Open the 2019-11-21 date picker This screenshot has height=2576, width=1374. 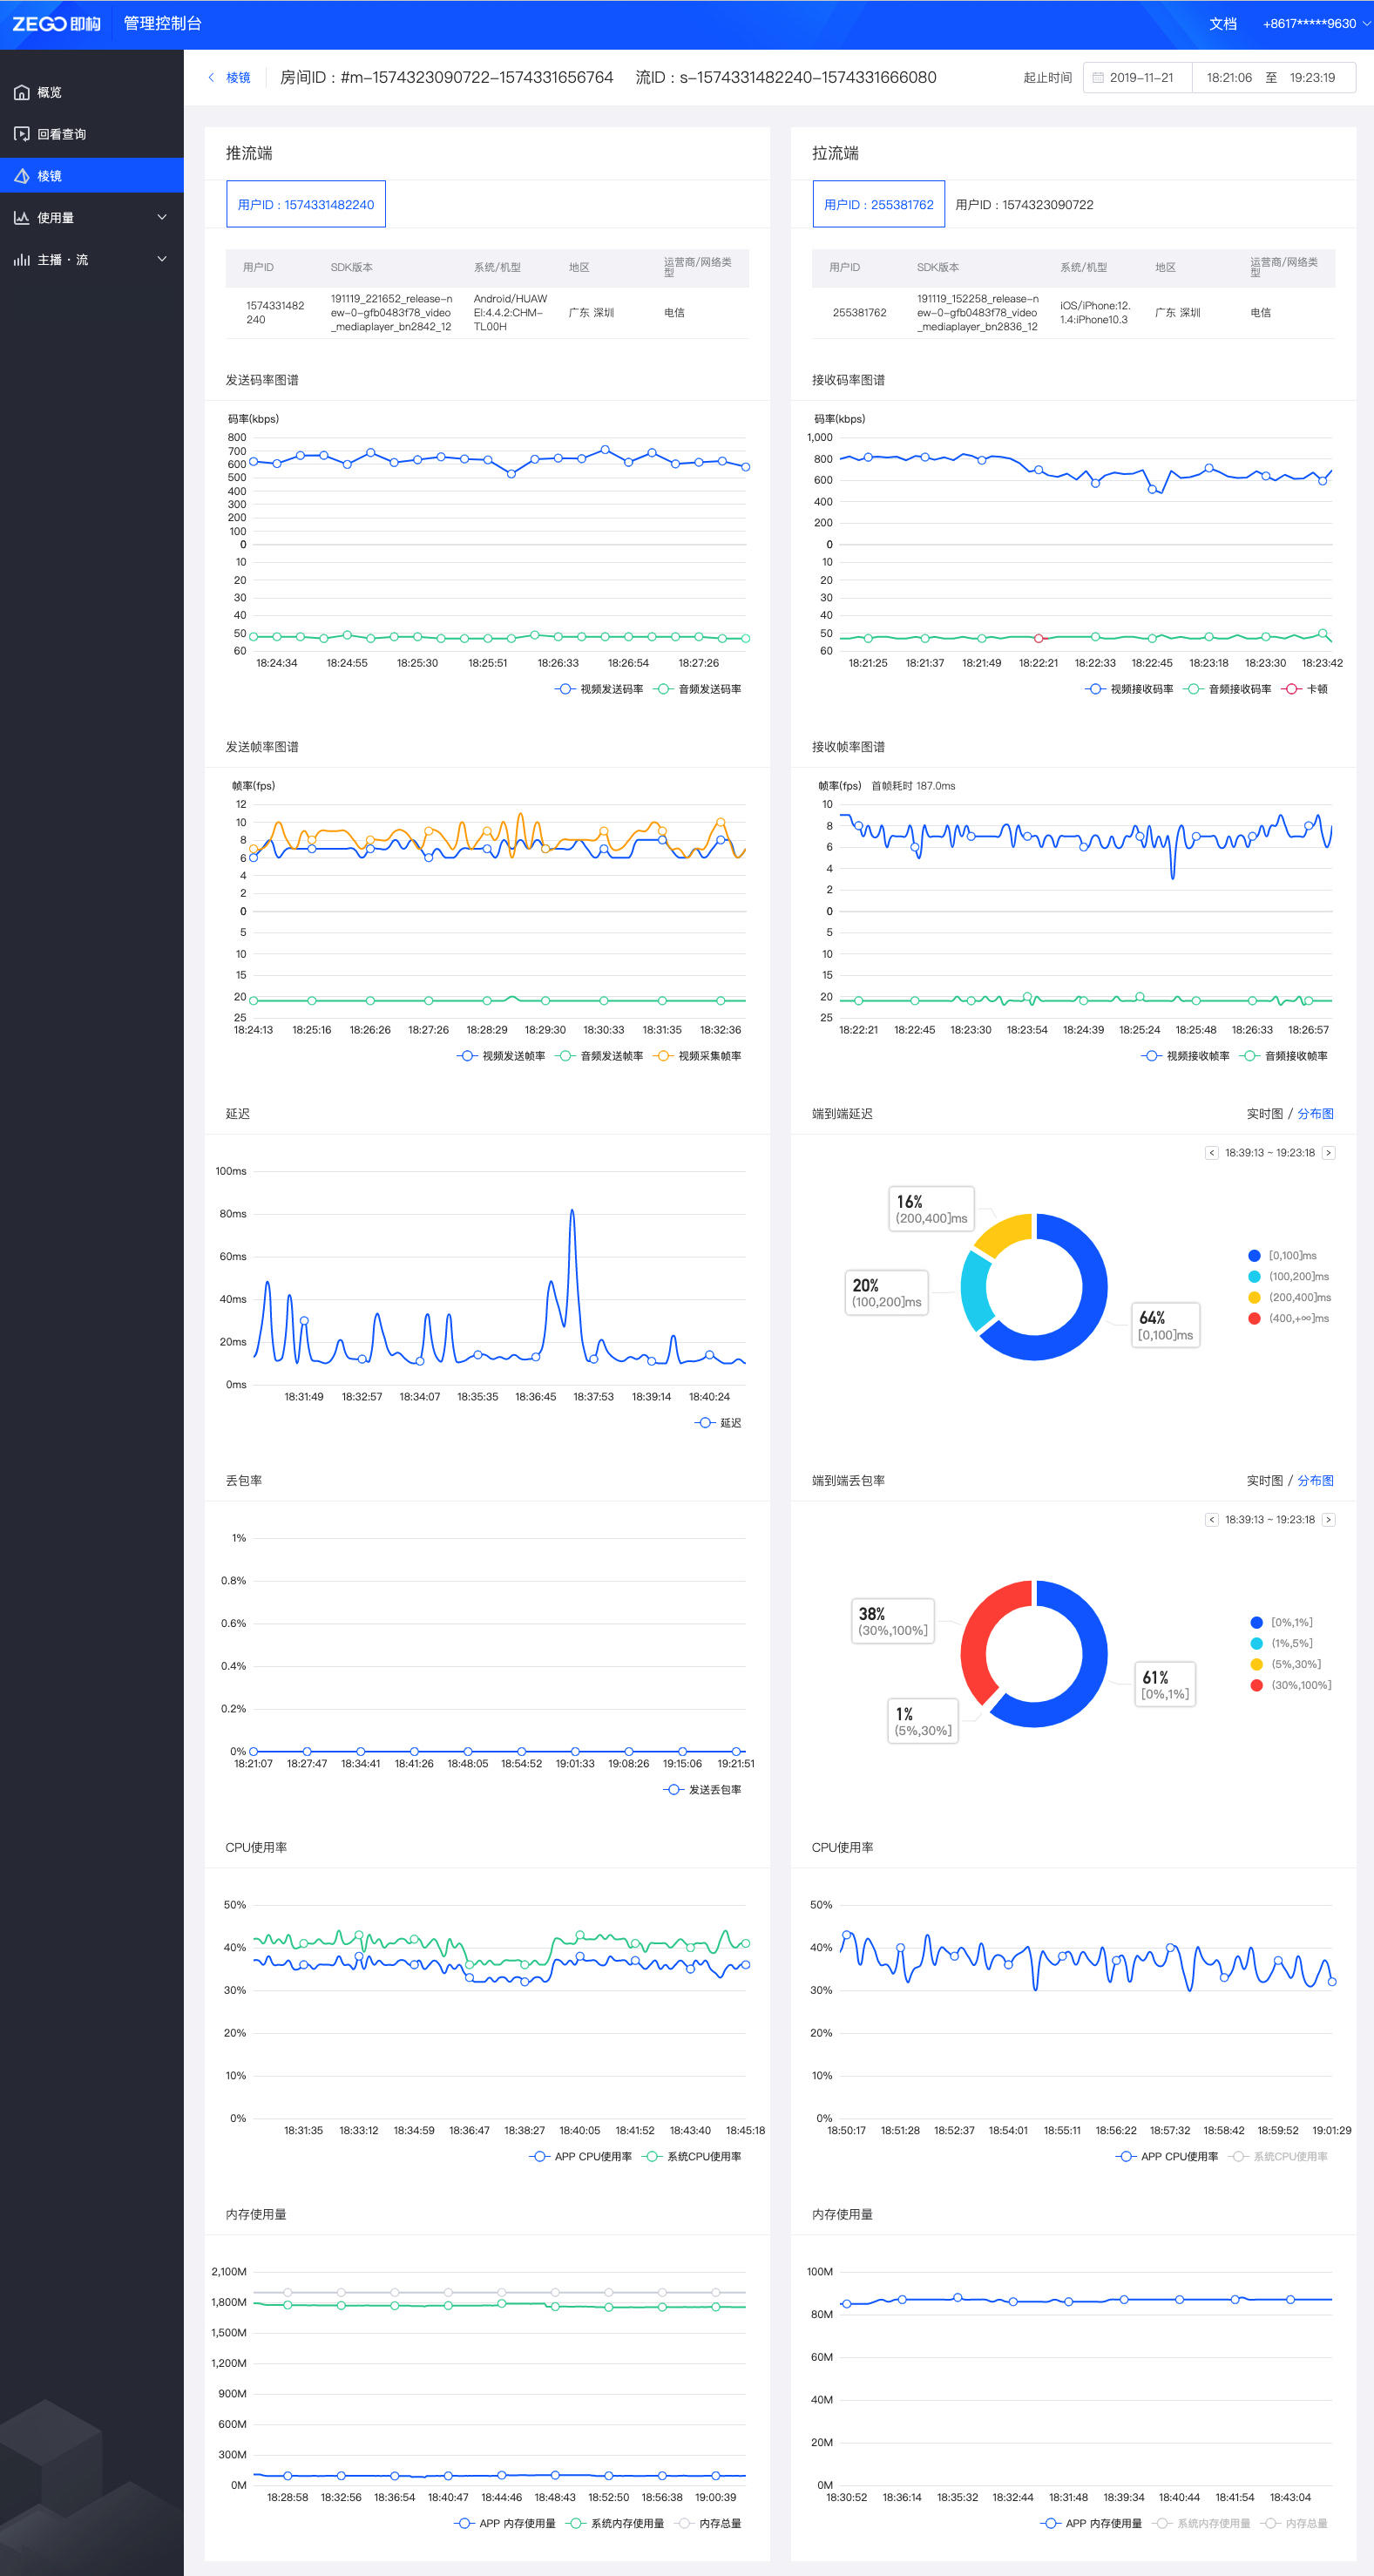pyautogui.click(x=1138, y=78)
